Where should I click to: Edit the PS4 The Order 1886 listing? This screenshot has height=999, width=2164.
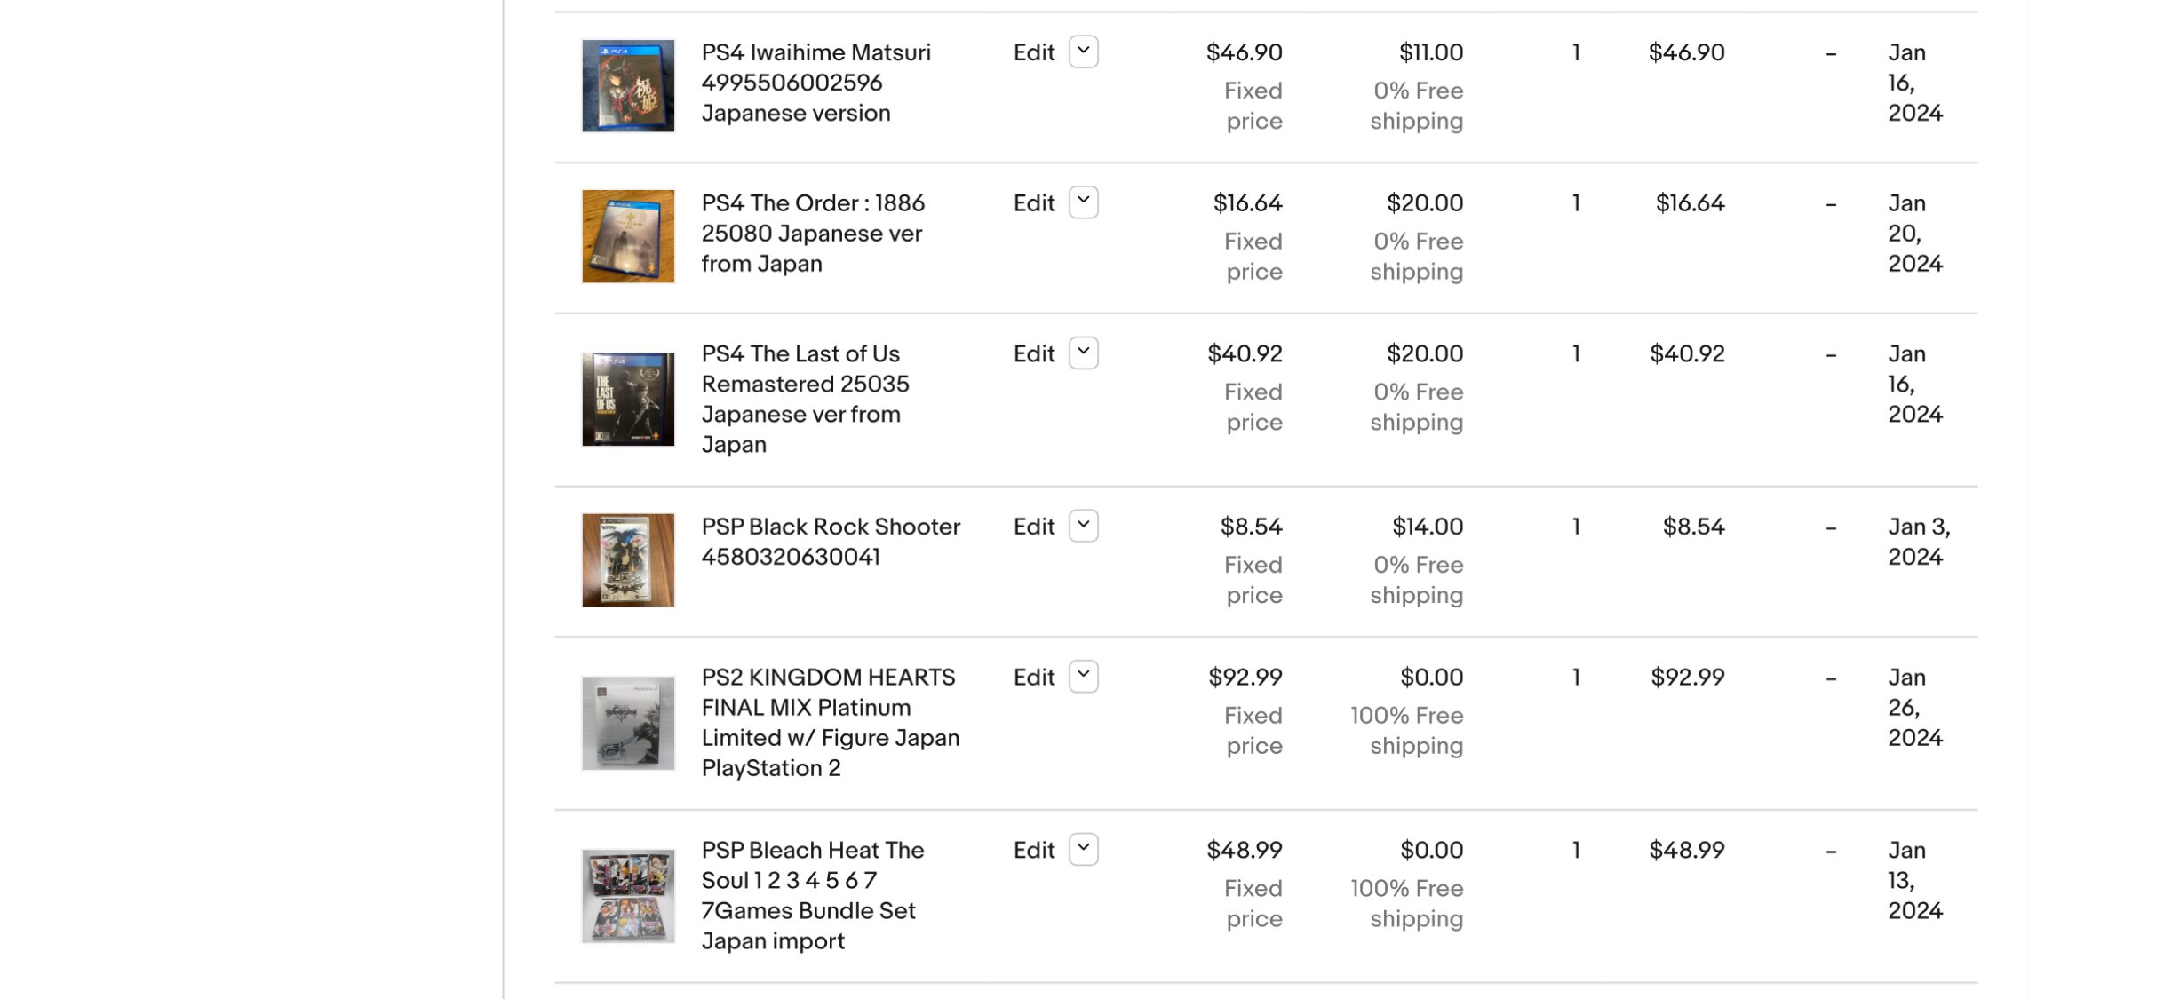click(1034, 203)
